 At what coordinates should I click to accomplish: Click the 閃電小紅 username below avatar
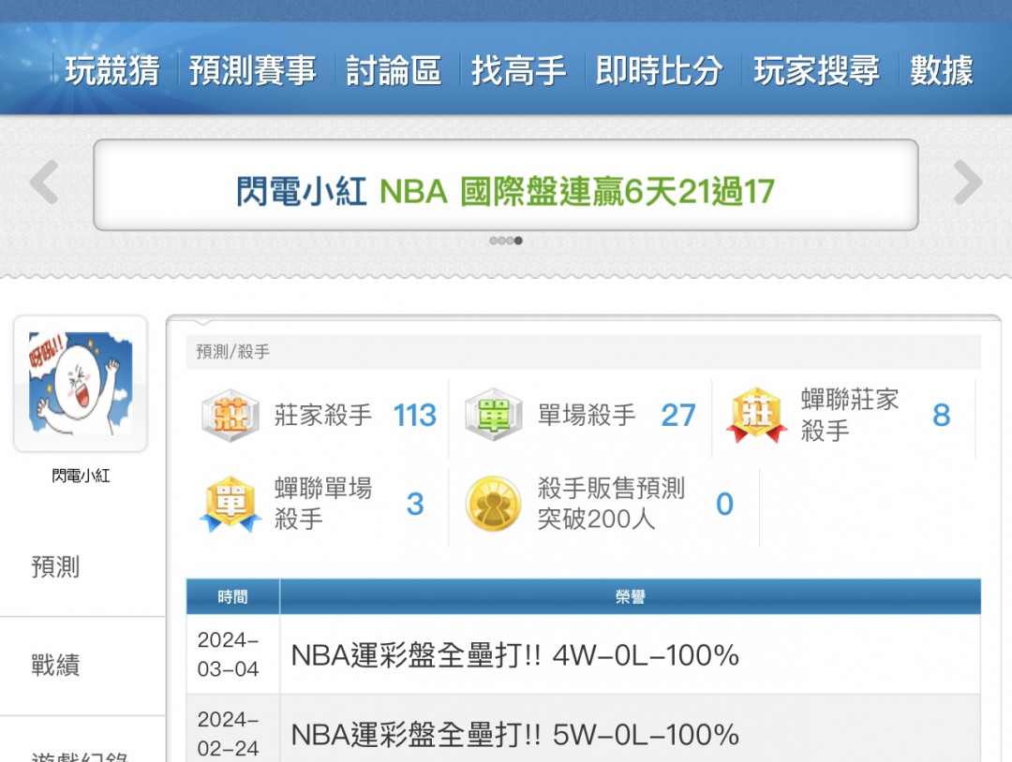(81, 476)
